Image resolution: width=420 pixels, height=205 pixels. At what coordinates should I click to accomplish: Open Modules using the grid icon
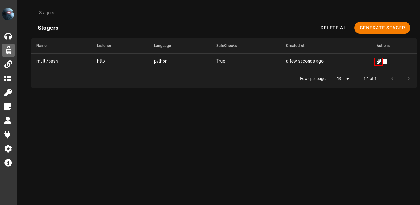pos(8,78)
